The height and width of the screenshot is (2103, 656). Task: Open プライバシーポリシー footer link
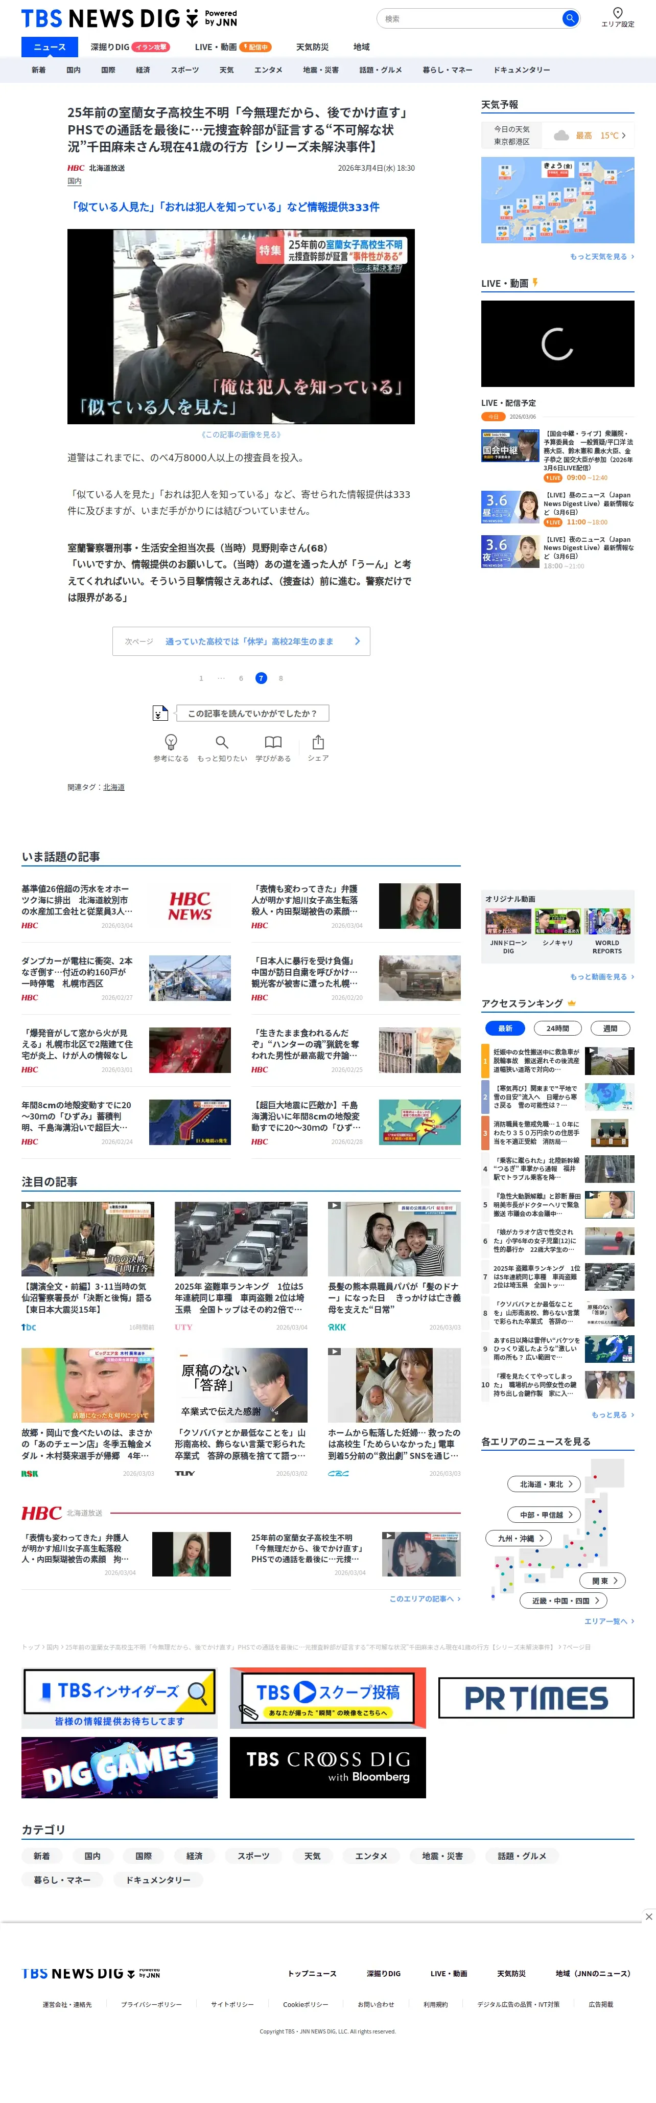click(x=152, y=2004)
